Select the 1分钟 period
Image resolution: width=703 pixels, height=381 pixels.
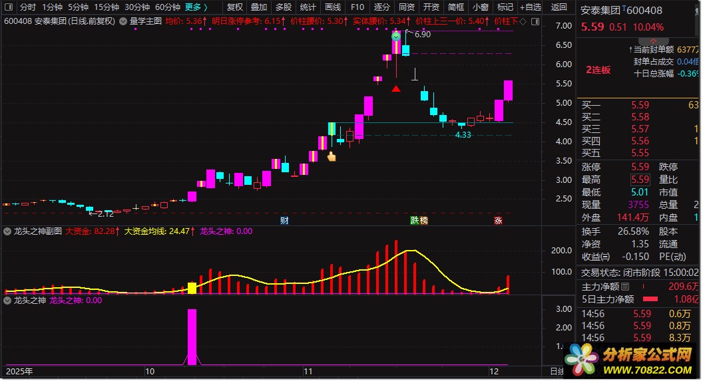tap(52, 7)
